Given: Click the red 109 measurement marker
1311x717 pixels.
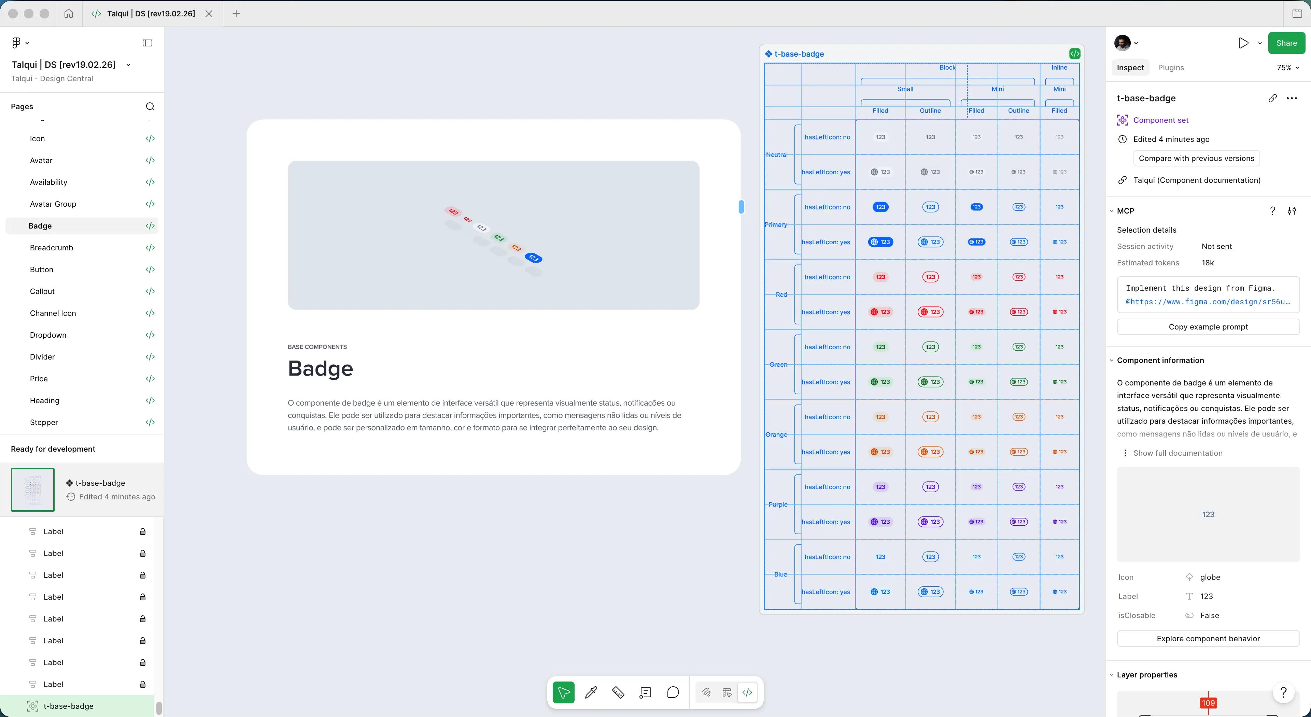Looking at the screenshot, I should [x=1208, y=703].
